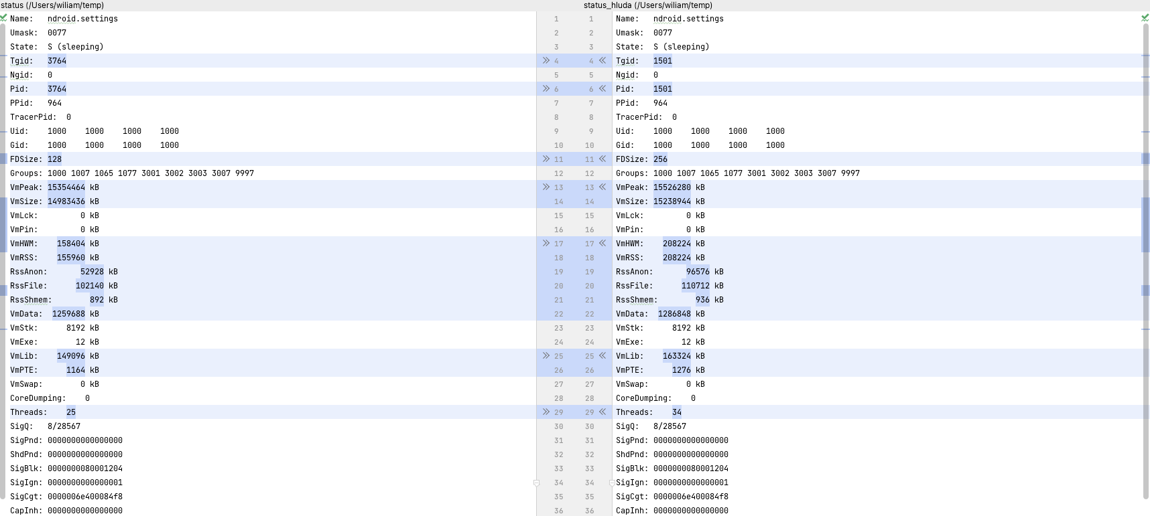Click VmPeak value 15354464 in left pane
Screen dimensions: 1150x516
66,187
